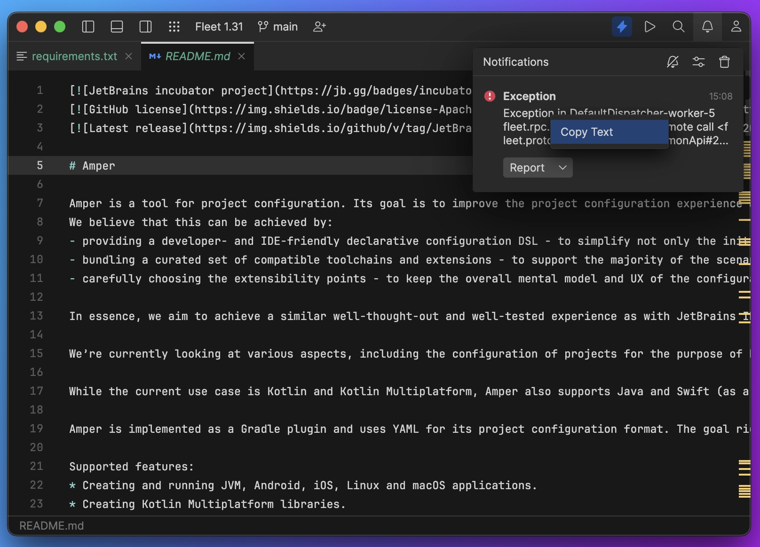
Task: Open the user account icon
Action: pyautogui.click(x=736, y=27)
